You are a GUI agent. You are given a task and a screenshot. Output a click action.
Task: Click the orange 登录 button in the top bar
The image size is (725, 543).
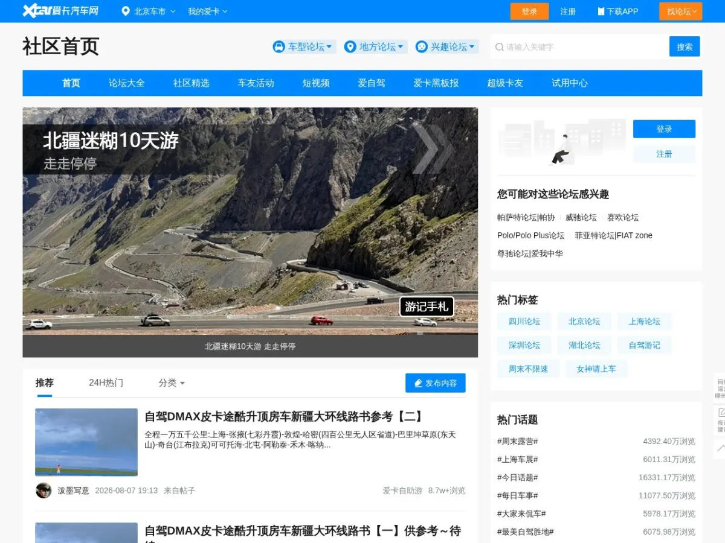[529, 11]
